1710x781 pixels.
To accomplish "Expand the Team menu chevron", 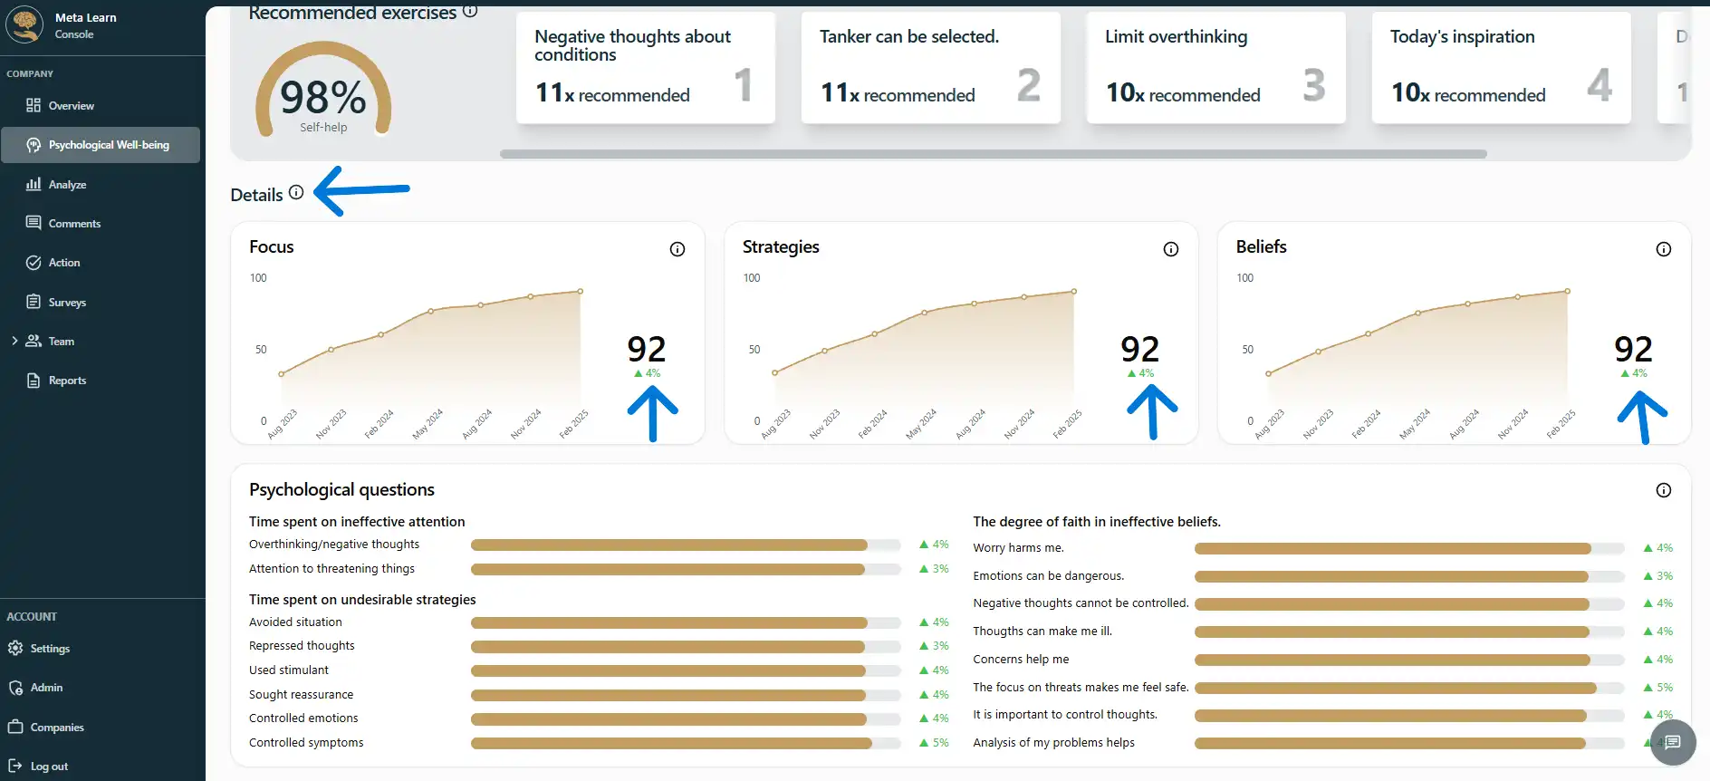I will tap(14, 342).
